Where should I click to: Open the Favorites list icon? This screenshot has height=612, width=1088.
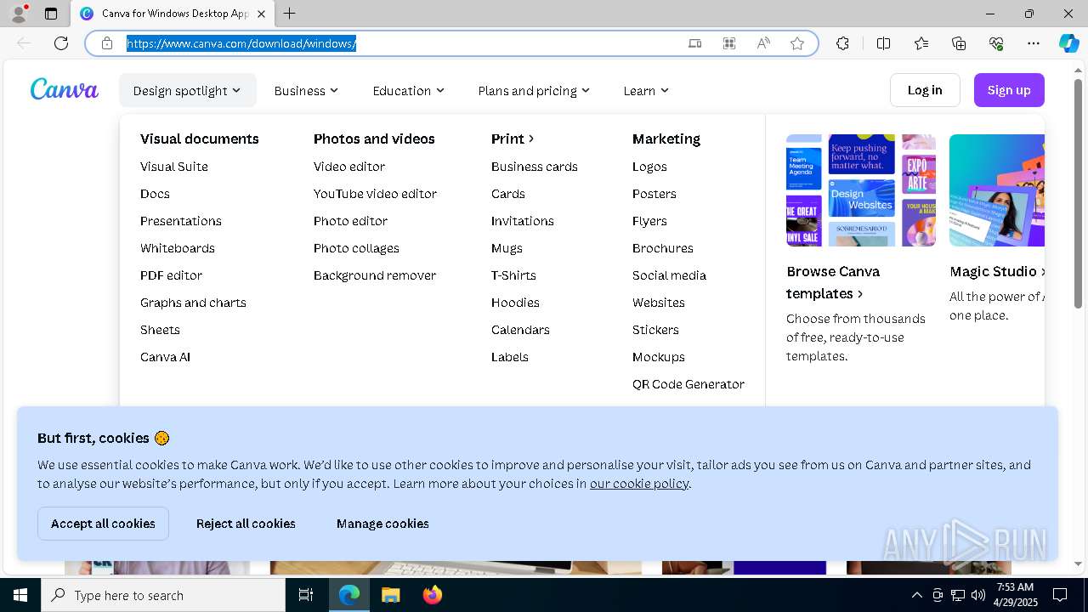click(921, 43)
